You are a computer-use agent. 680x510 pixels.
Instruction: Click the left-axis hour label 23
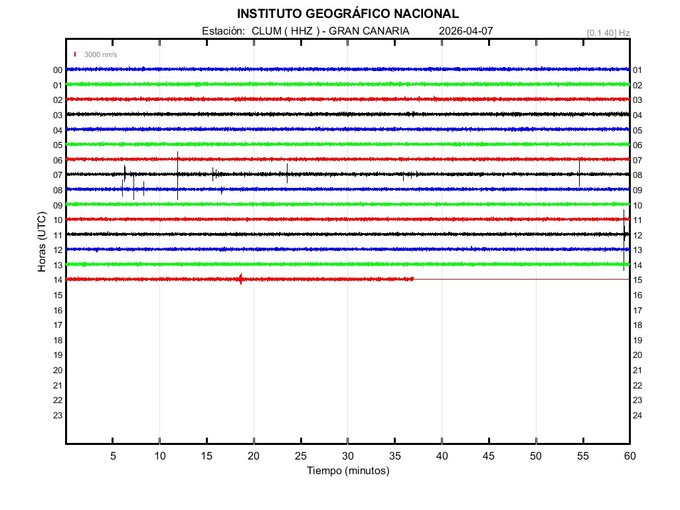[58, 415]
